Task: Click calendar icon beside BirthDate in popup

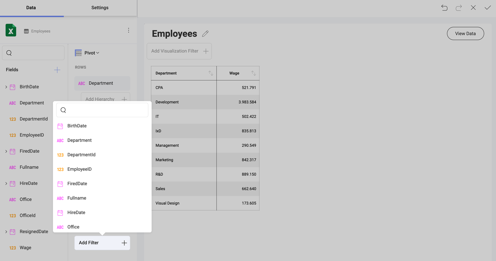Action: pyautogui.click(x=60, y=126)
